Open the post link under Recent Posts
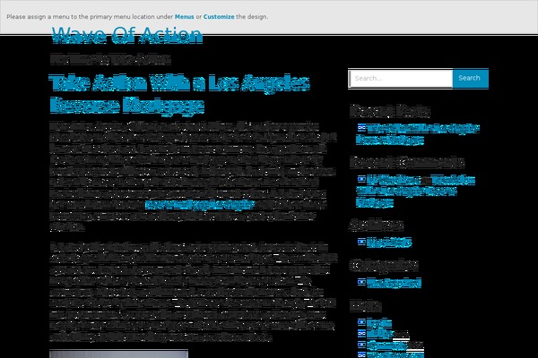Viewport: 538px width, 358px height. (418, 134)
